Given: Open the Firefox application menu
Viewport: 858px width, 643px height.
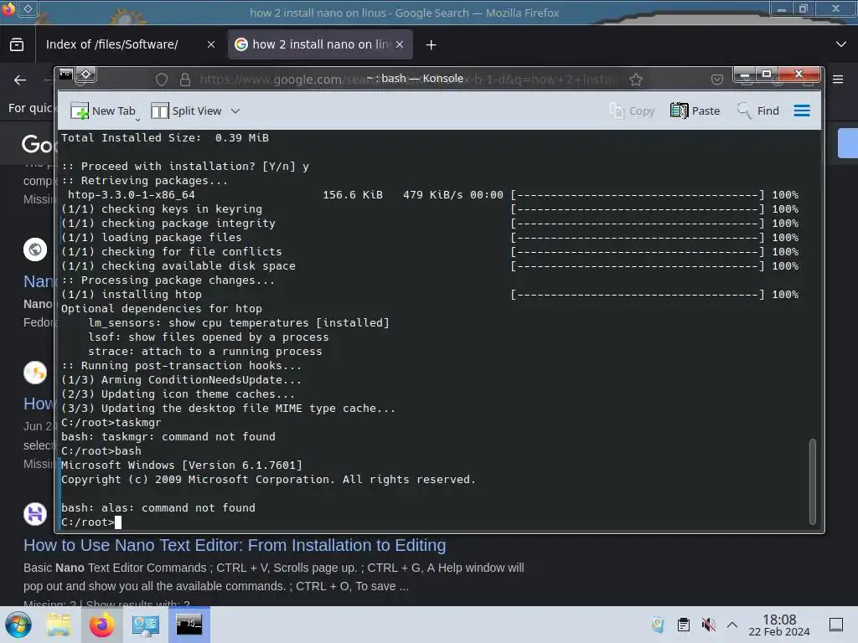Looking at the screenshot, I should [838, 80].
